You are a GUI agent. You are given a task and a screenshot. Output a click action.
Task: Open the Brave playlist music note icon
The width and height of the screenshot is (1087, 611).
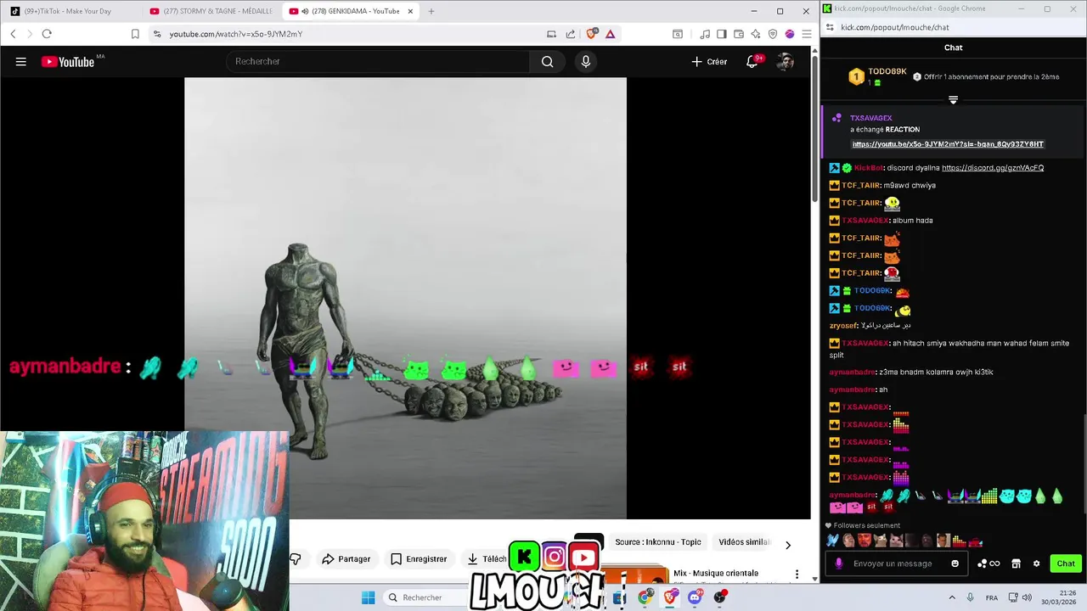point(705,34)
